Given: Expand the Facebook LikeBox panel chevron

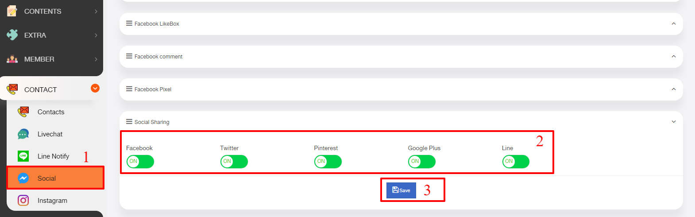Looking at the screenshot, I should (x=674, y=24).
